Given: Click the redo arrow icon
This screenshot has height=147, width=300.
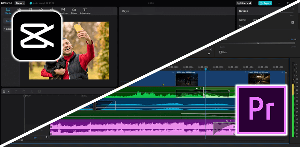Looking at the screenshot, I should [x=24, y=91].
